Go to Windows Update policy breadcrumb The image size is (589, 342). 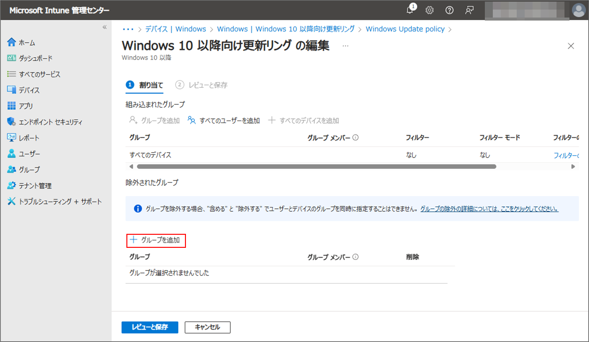pyautogui.click(x=405, y=29)
